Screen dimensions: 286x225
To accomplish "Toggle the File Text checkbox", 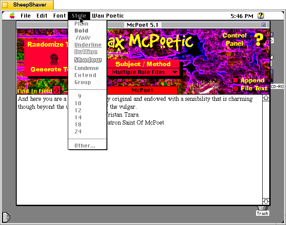I will 236,89.
